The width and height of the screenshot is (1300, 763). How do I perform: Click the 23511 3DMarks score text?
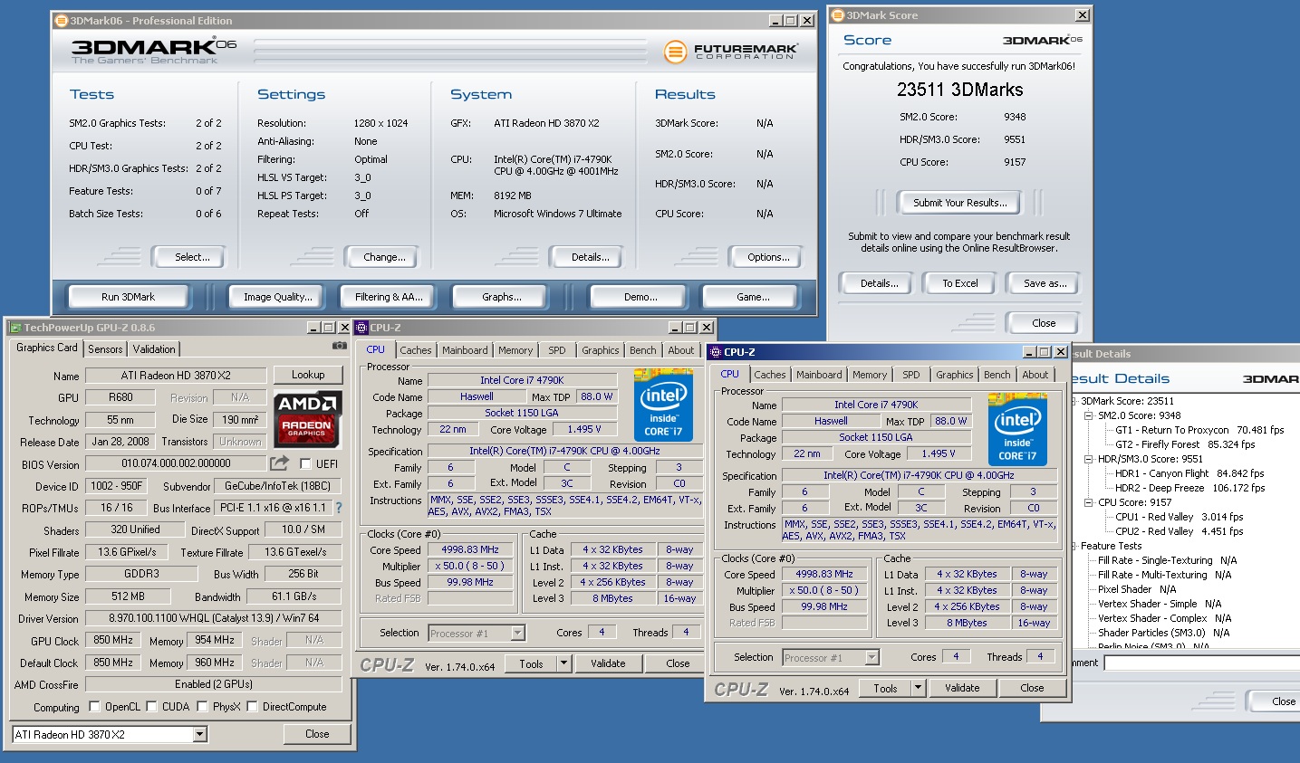pyautogui.click(x=959, y=90)
